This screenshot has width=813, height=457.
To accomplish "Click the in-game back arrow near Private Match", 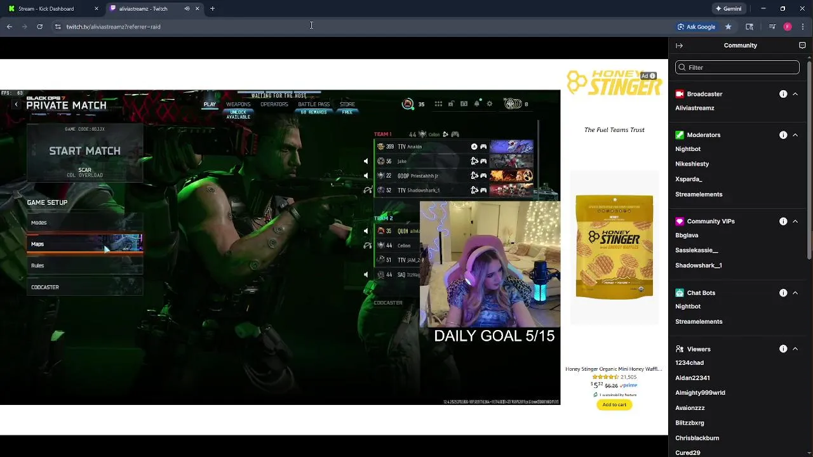I will (x=16, y=105).
